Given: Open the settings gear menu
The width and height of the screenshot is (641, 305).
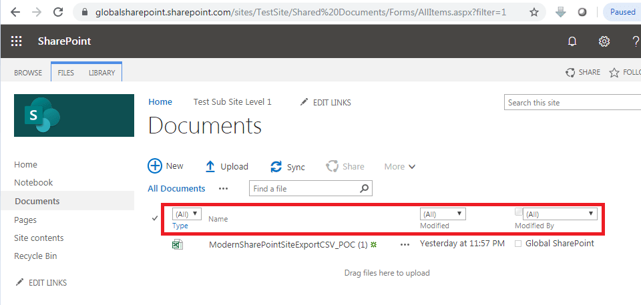Looking at the screenshot, I should click(604, 41).
